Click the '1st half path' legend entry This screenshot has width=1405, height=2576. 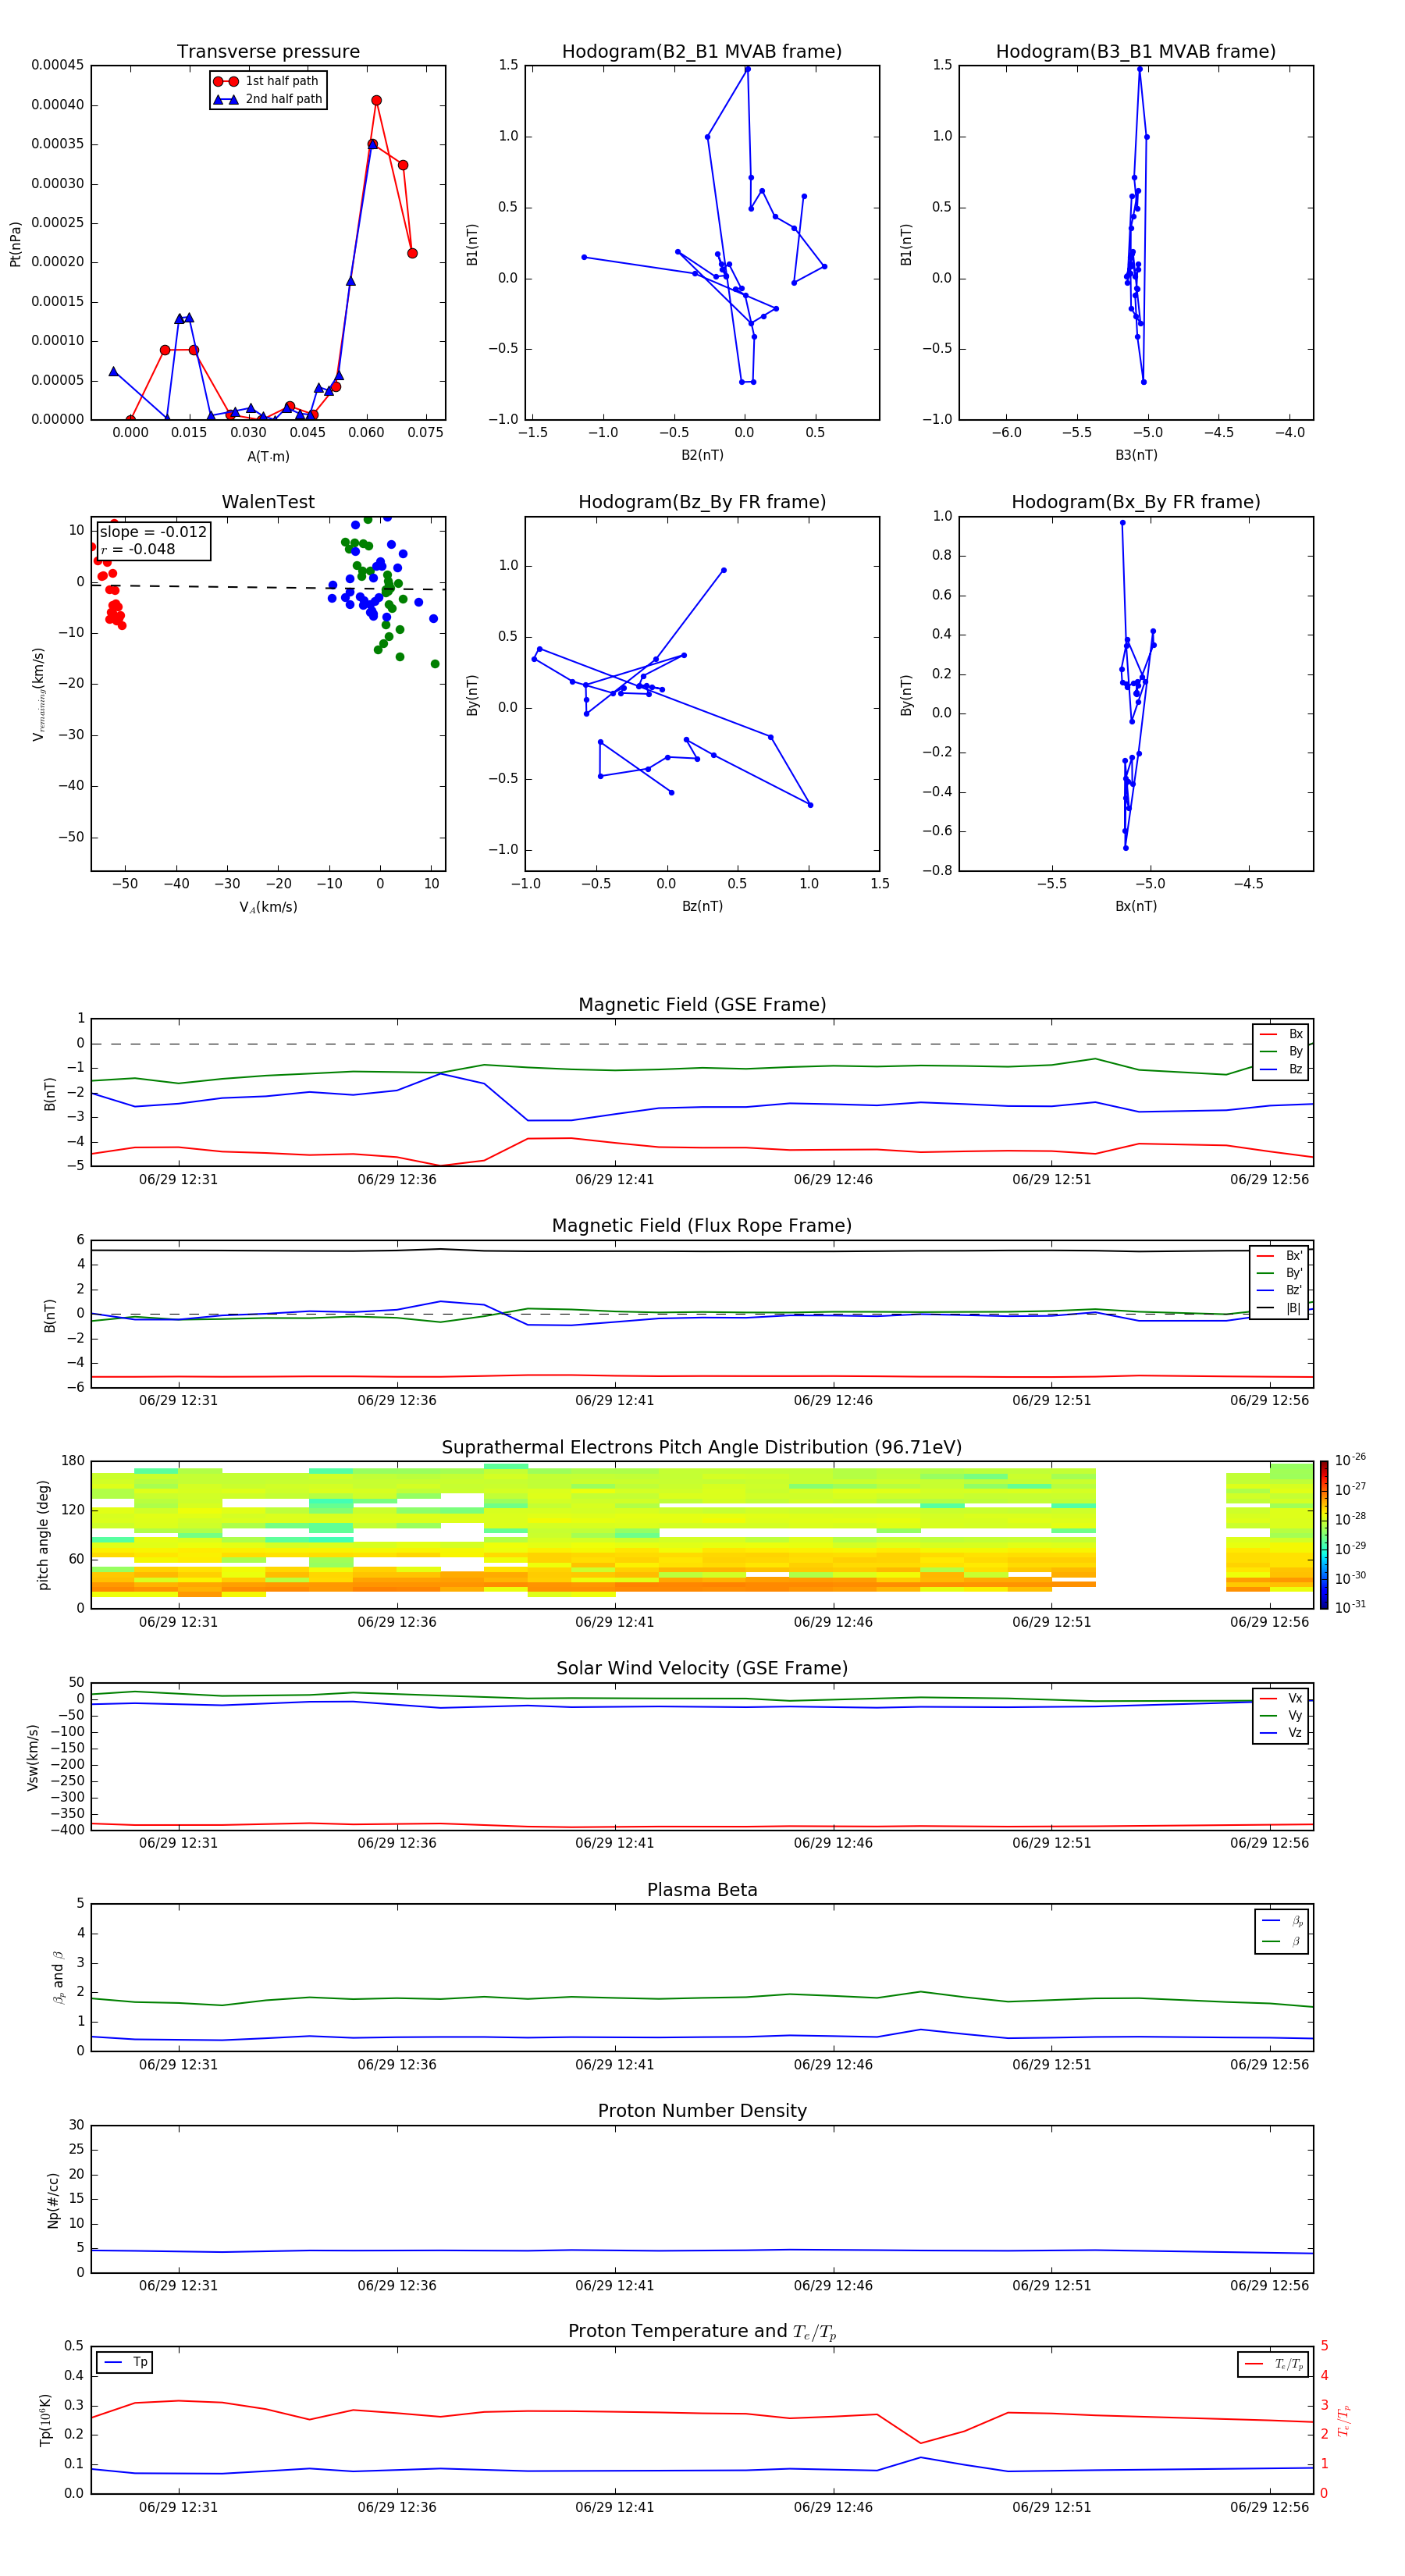point(267,81)
